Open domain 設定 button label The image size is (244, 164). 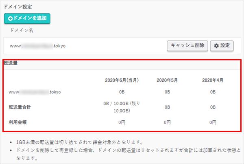coord(224,46)
